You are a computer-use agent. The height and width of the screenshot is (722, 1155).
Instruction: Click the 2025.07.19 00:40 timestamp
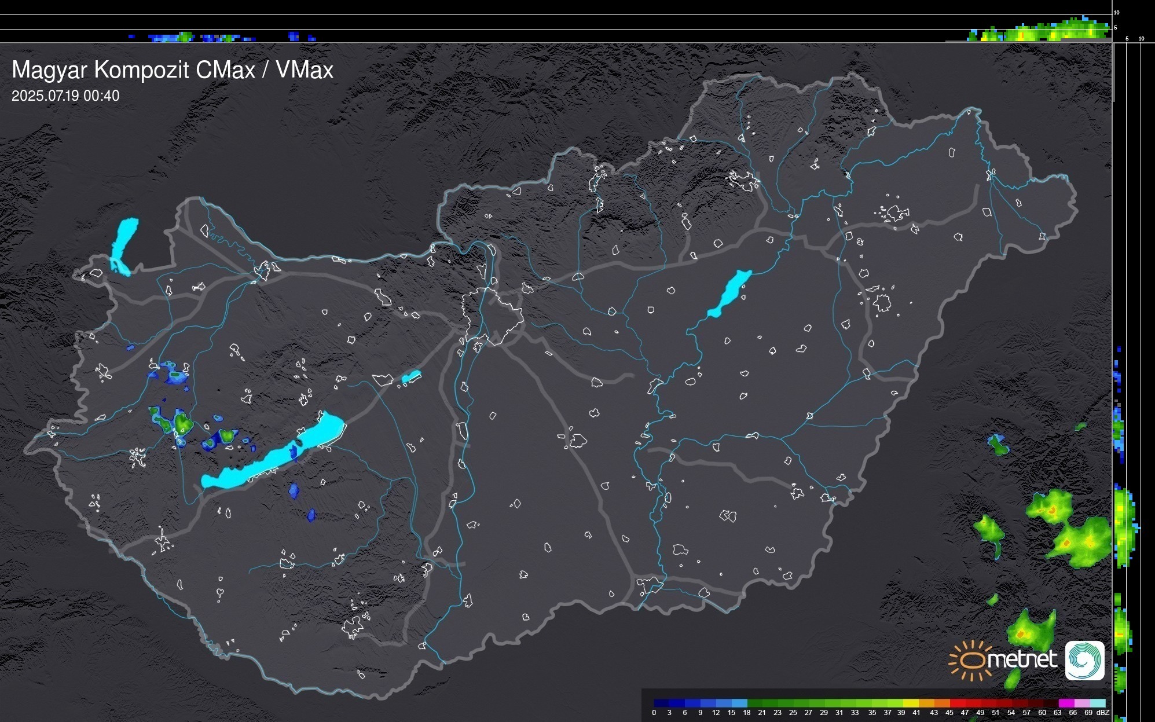(x=65, y=96)
